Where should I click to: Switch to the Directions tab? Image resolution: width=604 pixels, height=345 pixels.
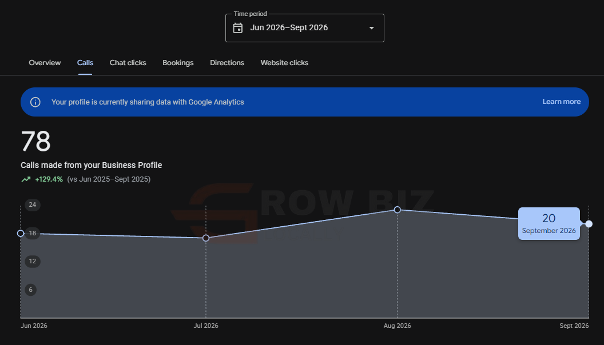click(x=227, y=63)
